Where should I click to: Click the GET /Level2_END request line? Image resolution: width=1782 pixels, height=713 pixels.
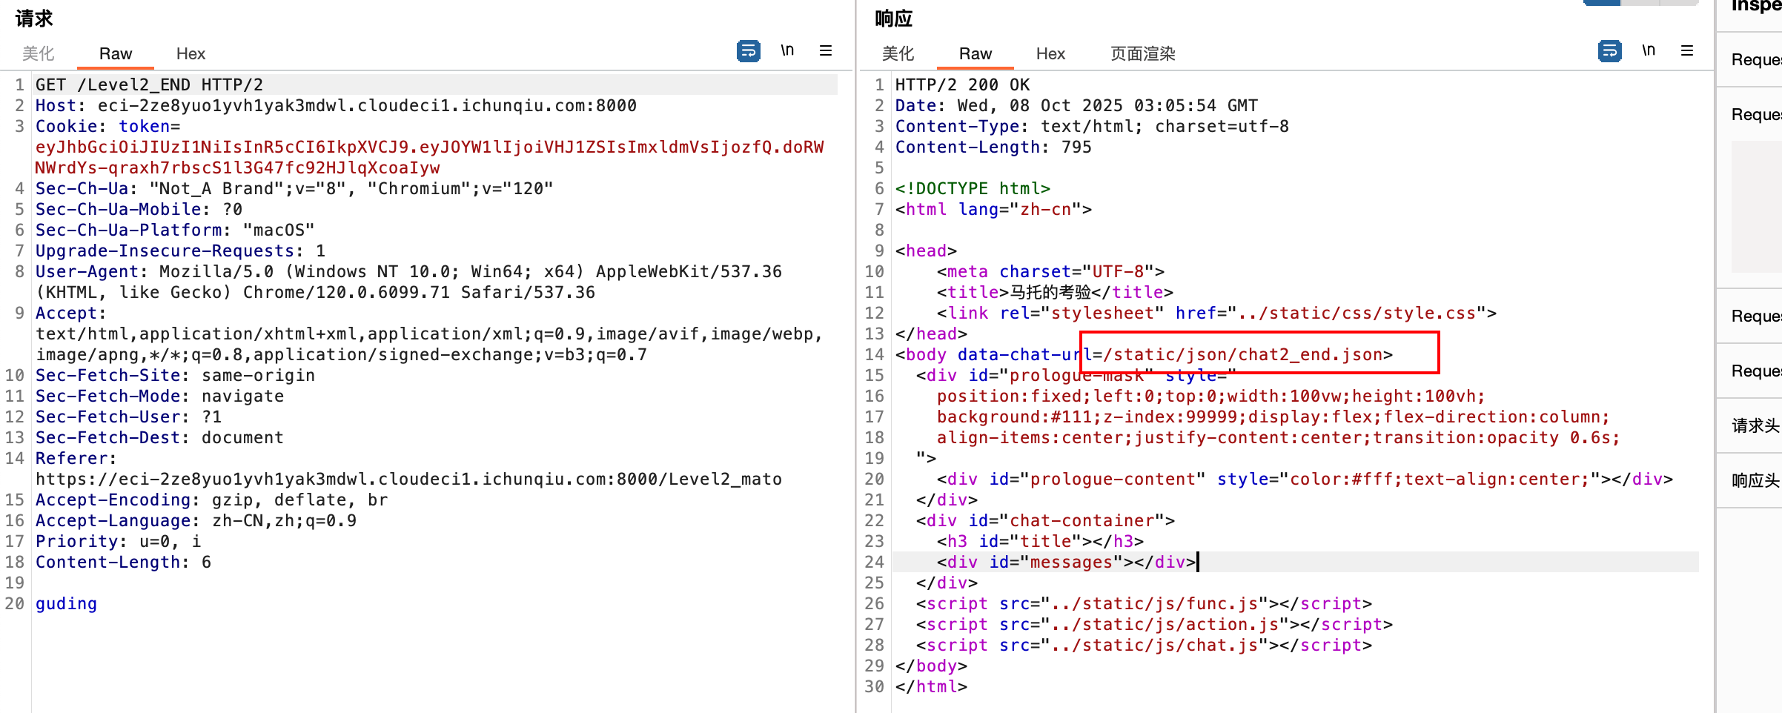(x=149, y=85)
